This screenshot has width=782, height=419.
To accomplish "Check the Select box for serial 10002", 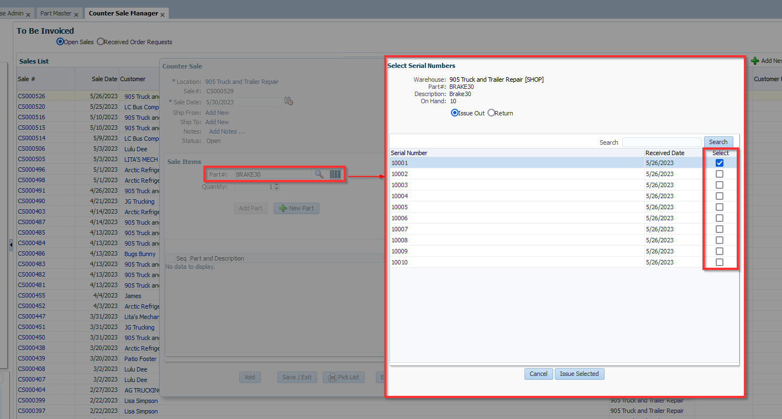I will coord(719,174).
